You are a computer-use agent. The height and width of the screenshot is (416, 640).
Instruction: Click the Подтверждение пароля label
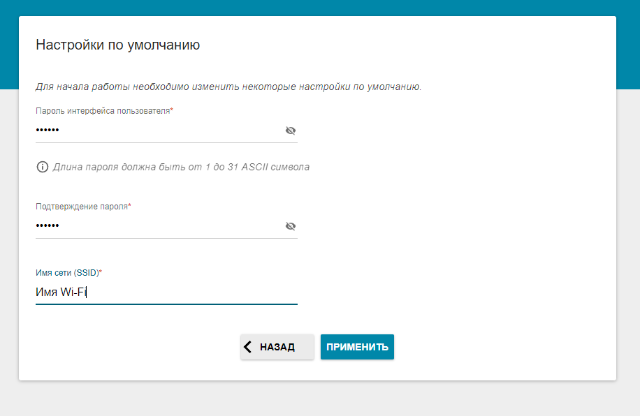click(x=83, y=207)
